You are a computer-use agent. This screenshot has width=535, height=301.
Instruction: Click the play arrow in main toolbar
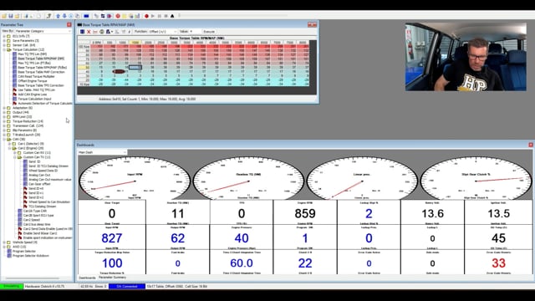pos(153,16)
